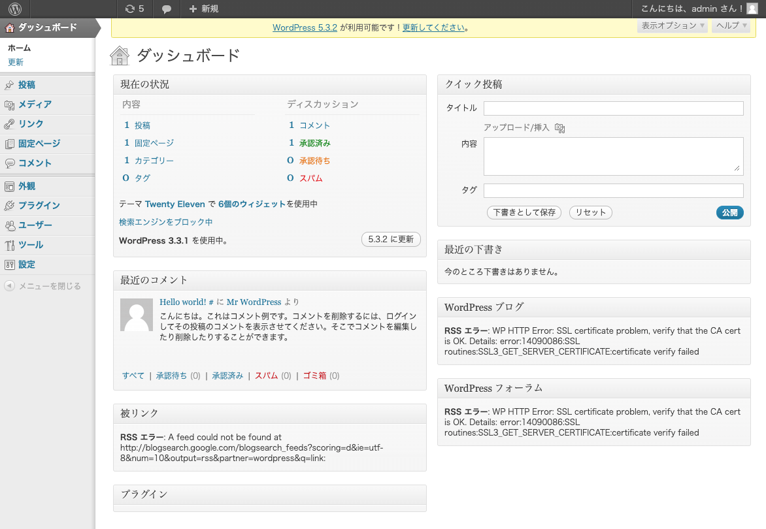Open the comments bubble in admin bar

click(166, 9)
